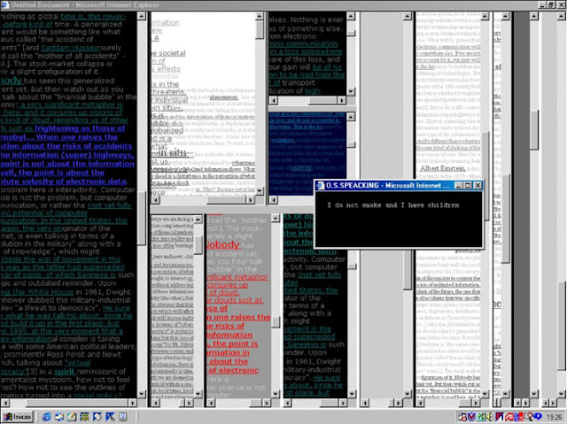Click scroll-left arrow of leftmost black frame
Image resolution: width=567 pixels, height=424 pixels.
tap(5, 403)
